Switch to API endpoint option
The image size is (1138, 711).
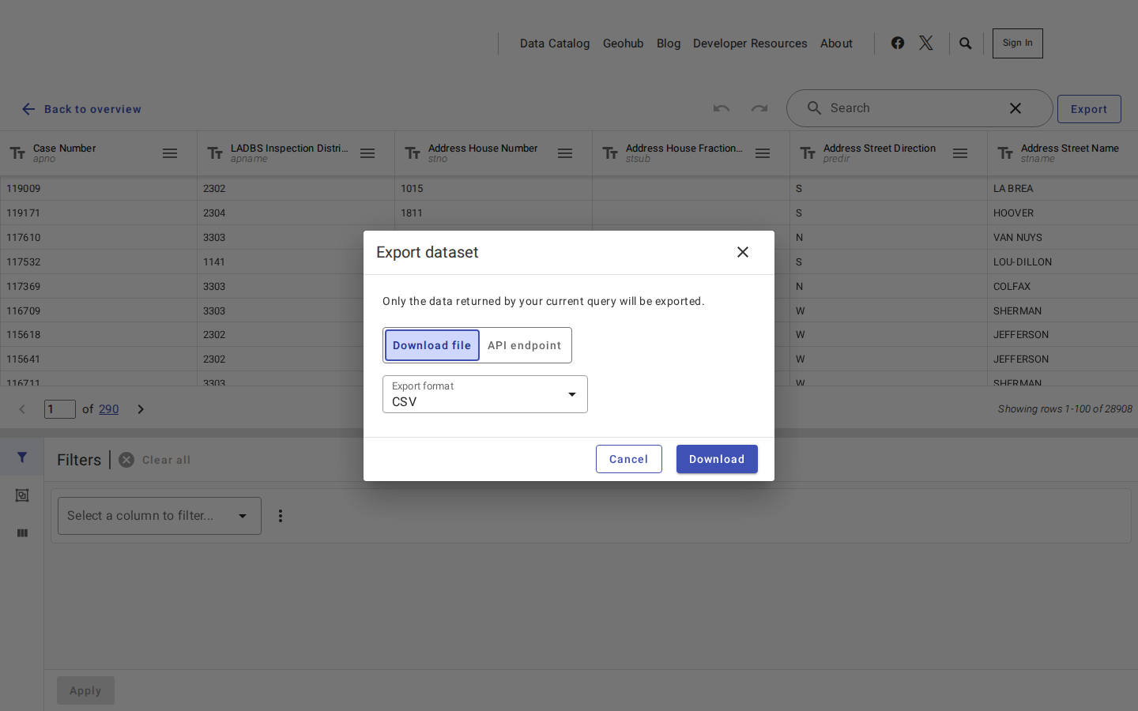pos(525,345)
